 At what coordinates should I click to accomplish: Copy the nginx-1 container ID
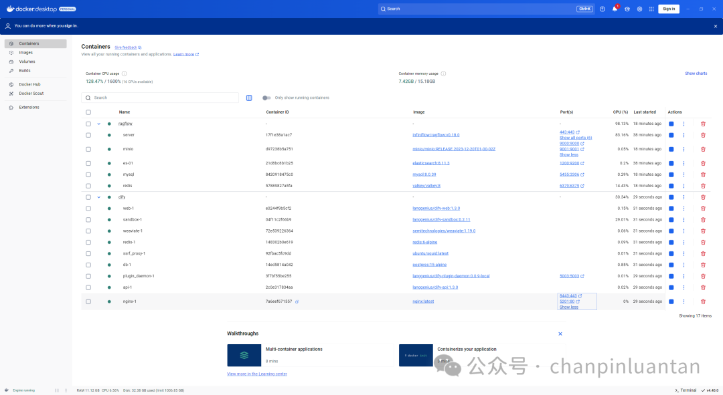point(297,301)
